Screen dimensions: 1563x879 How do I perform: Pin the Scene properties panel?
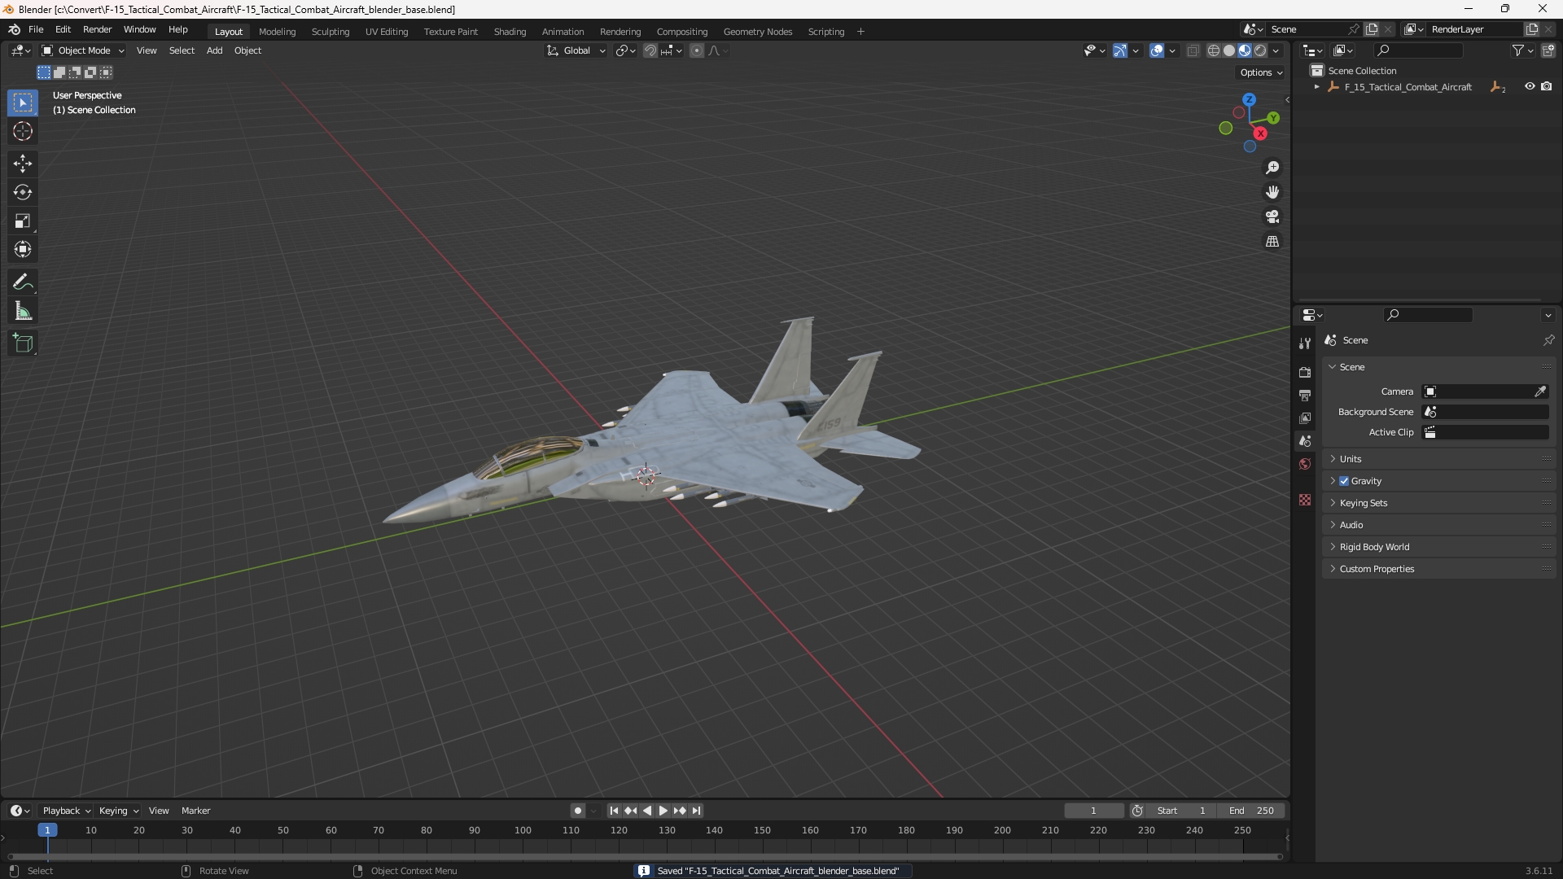coord(1548,340)
